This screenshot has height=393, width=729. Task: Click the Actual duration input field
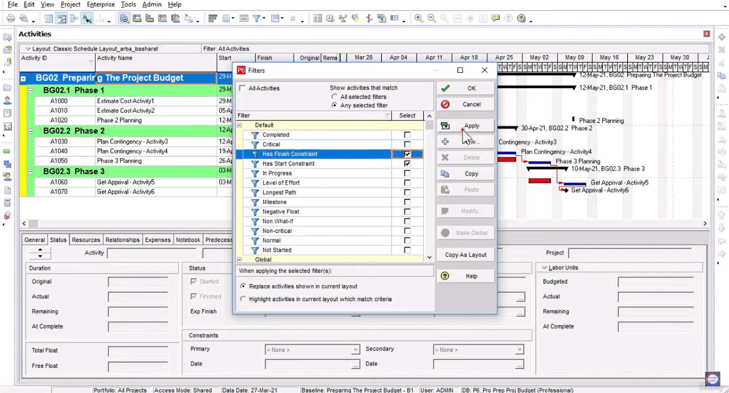(x=138, y=297)
